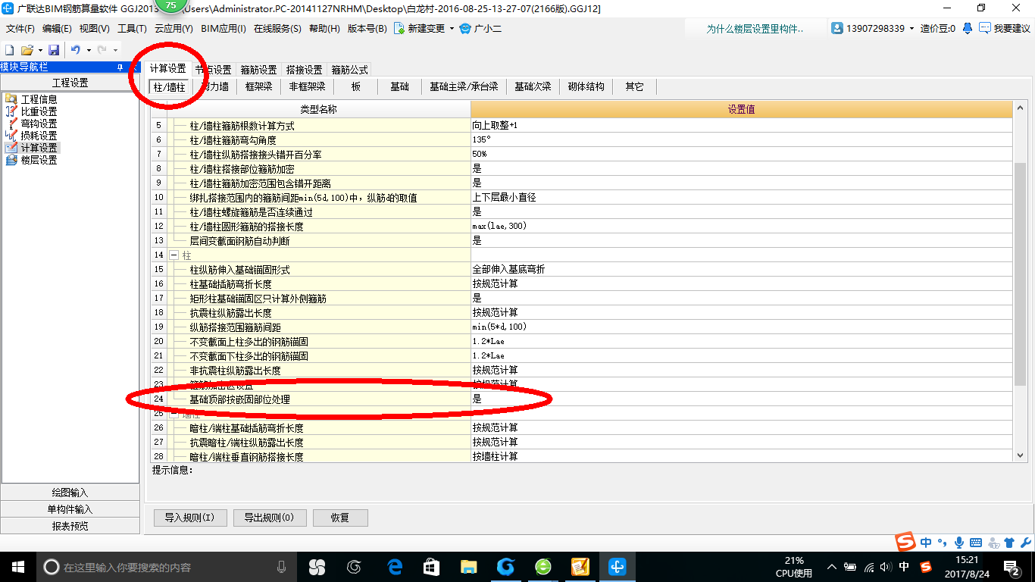Viewport: 1035px width, 582px height.
Task: Click the 导出规则(O) button
Action: pos(269,518)
